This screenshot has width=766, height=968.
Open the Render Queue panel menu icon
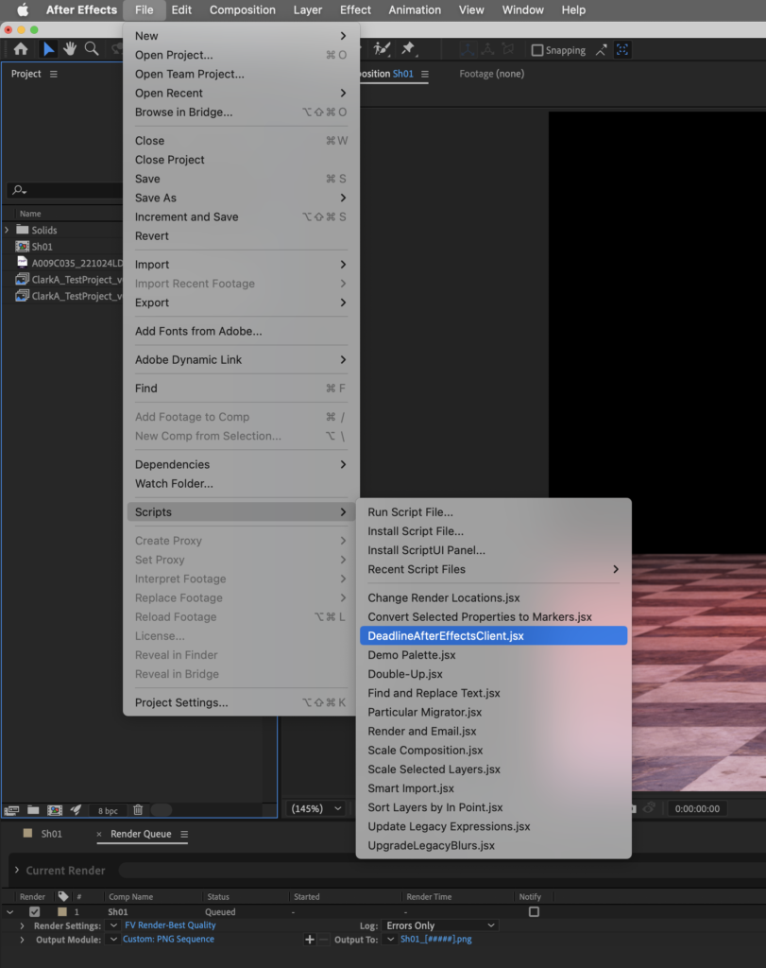(184, 834)
